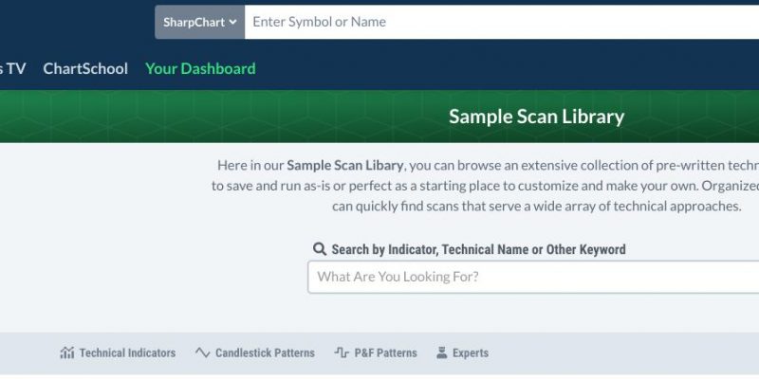Select the Candlestick Patterns tab
759x379 pixels.
(254, 352)
